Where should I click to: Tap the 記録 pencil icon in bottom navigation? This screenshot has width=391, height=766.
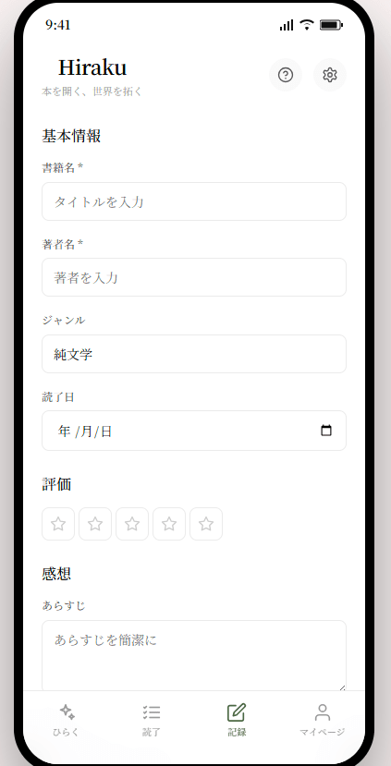pos(237,712)
